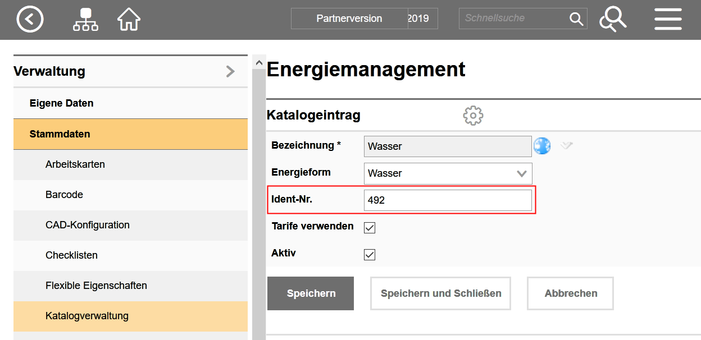Image resolution: width=701 pixels, height=340 pixels.
Task: Open the Energieform dropdown
Action: [x=522, y=173]
